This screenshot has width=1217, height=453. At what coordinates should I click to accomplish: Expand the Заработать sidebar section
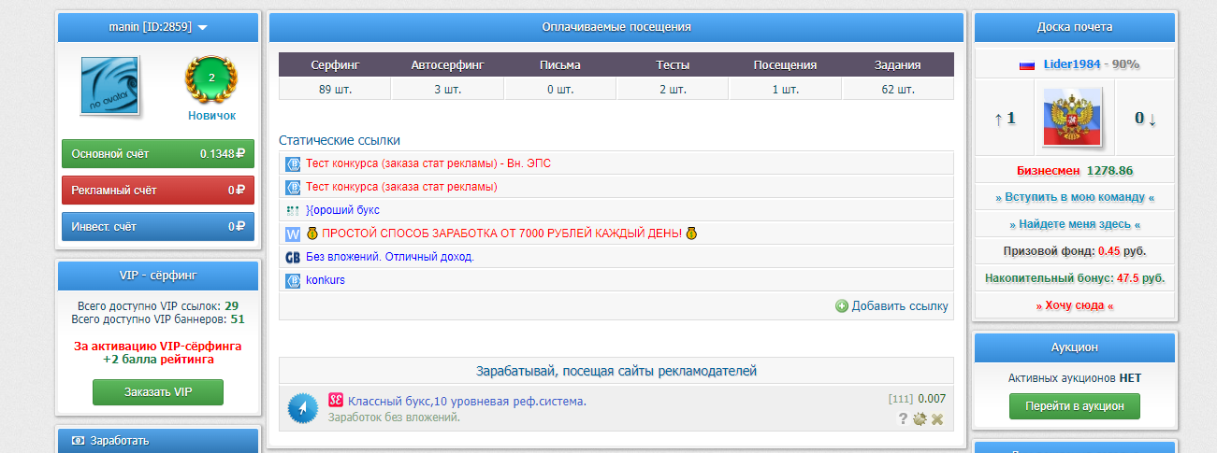coord(158,441)
